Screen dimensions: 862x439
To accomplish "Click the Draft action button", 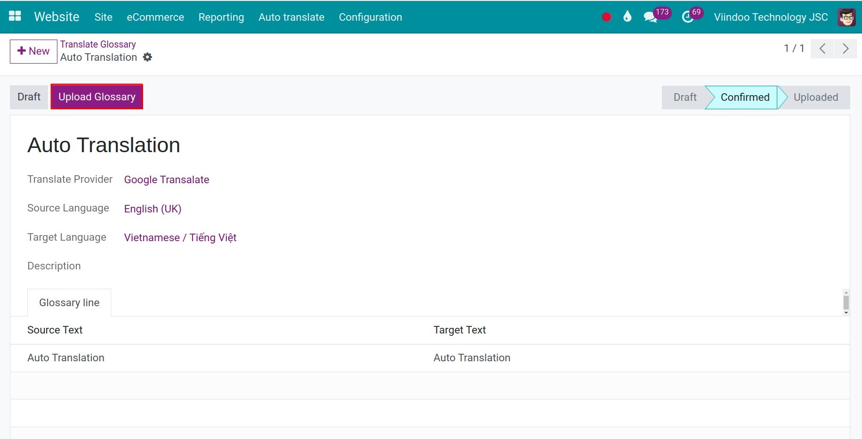I will (x=29, y=97).
